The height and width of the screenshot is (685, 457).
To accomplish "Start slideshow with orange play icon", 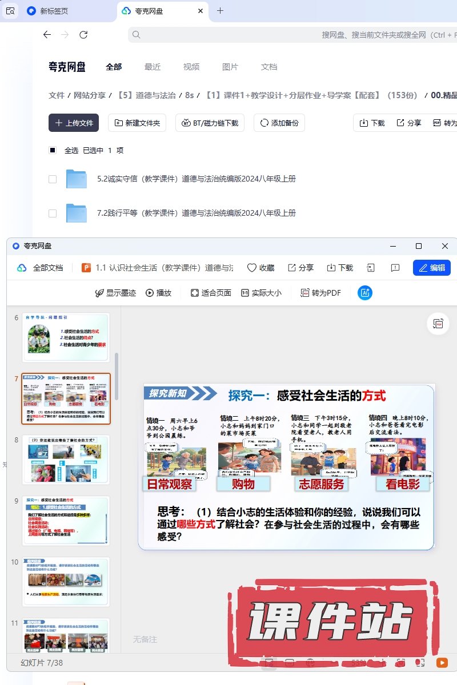I will coord(442,663).
